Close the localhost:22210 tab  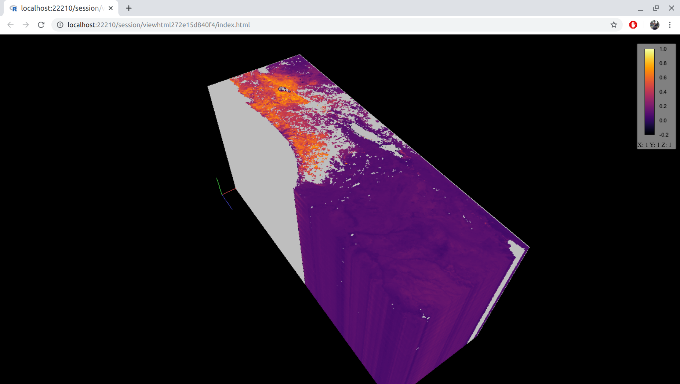coord(110,8)
